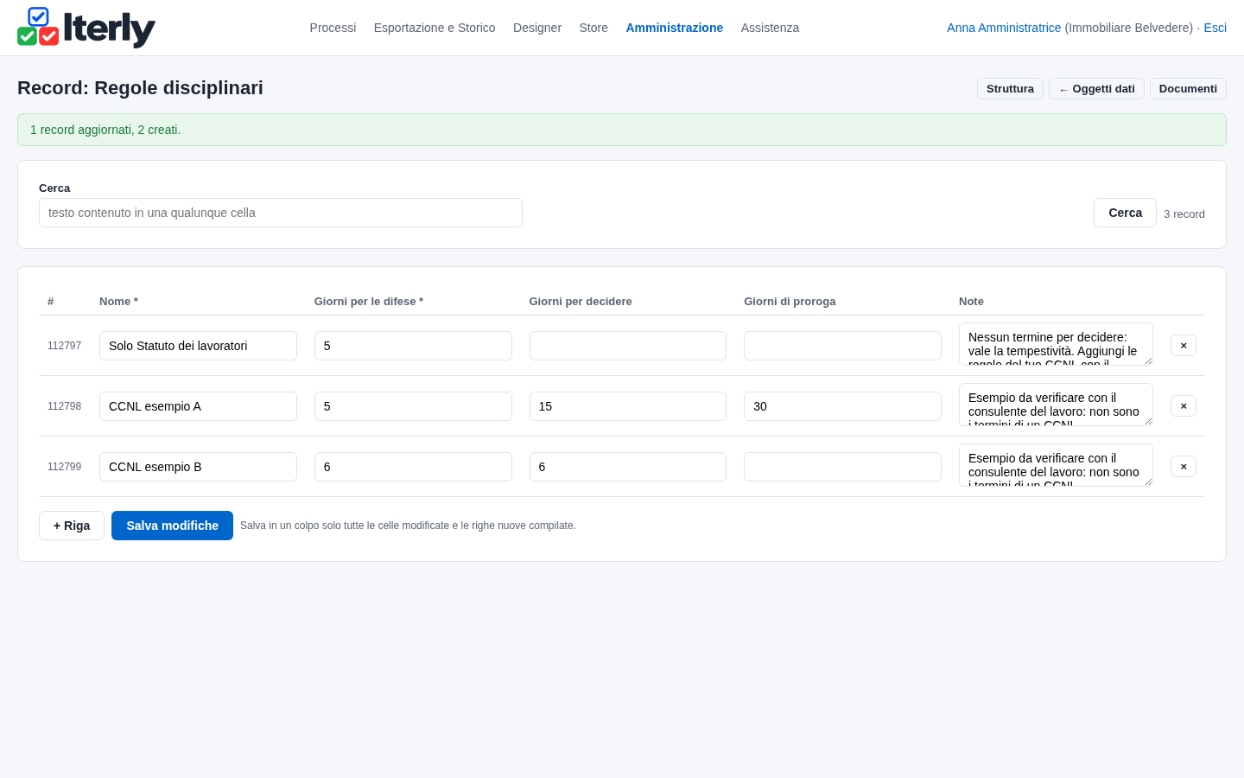Open the Documenti button
This screenshot has height=778, width=1244.
tap(1188, 89)
